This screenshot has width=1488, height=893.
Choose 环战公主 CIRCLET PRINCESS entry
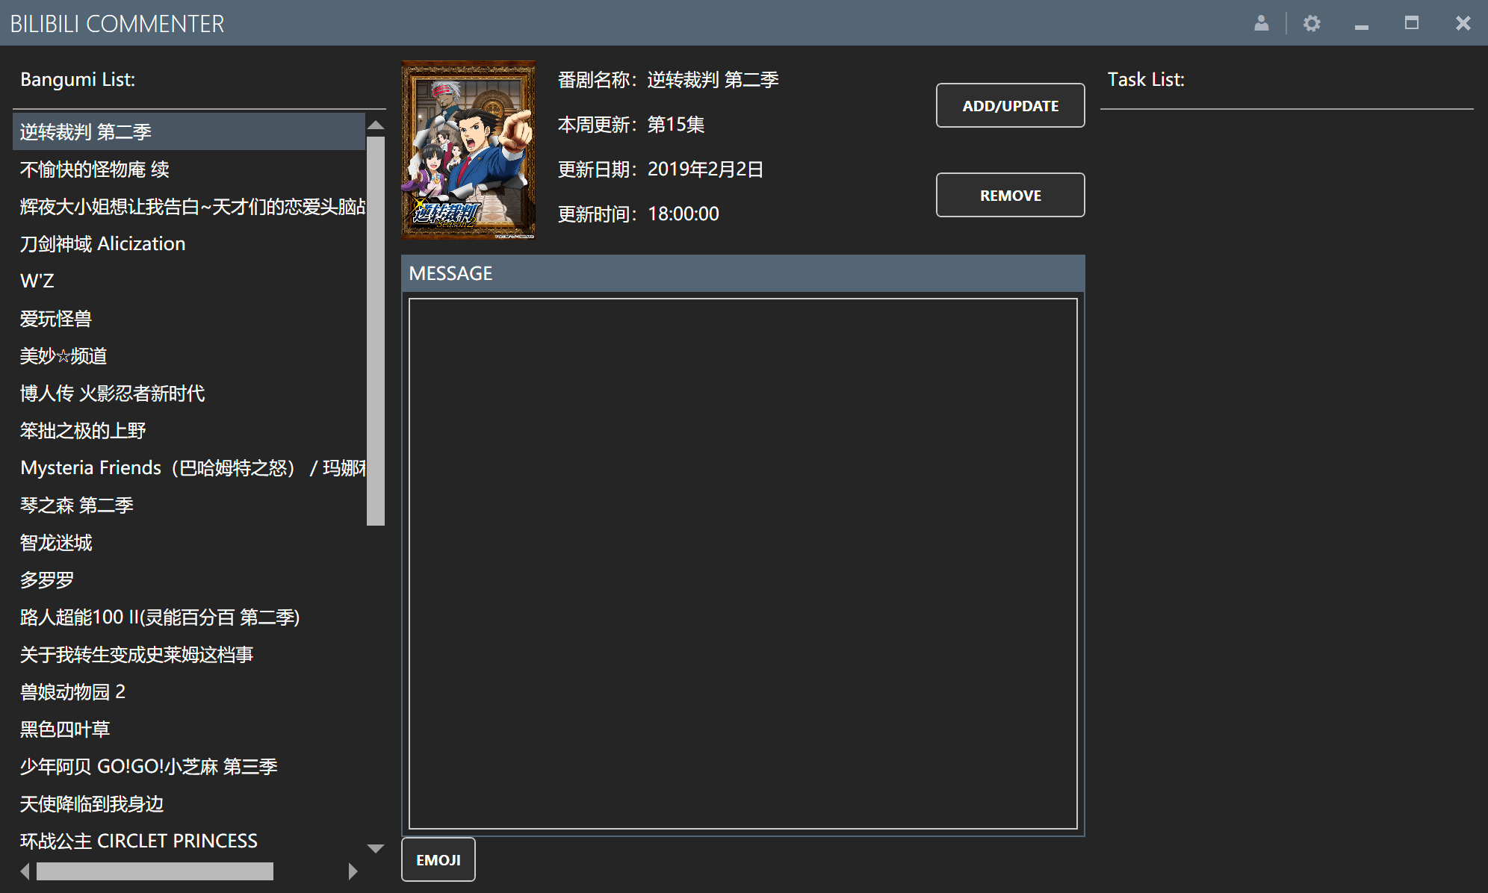pyautogui.click(x=138, y=841)
